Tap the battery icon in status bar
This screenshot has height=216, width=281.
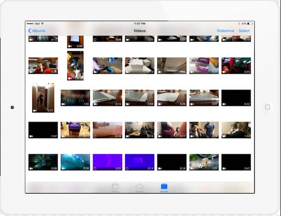click(251, 23)
